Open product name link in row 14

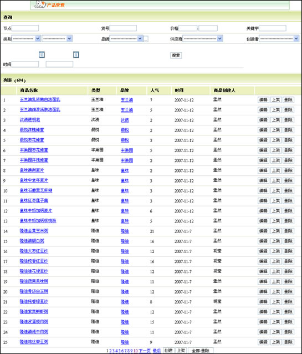[34, 231]
